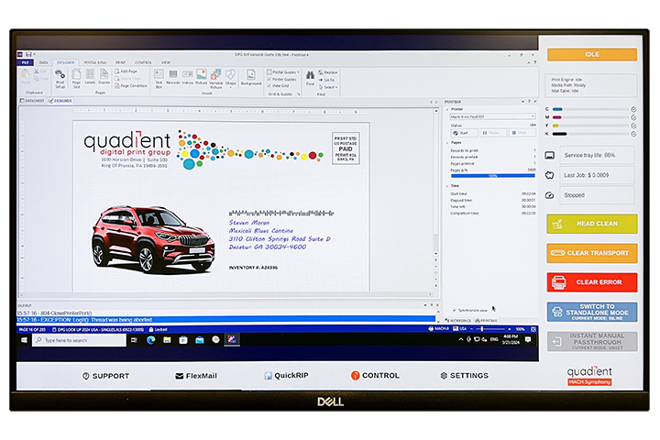
Task: Open the printer selection combo box
Action: [492, 116]
